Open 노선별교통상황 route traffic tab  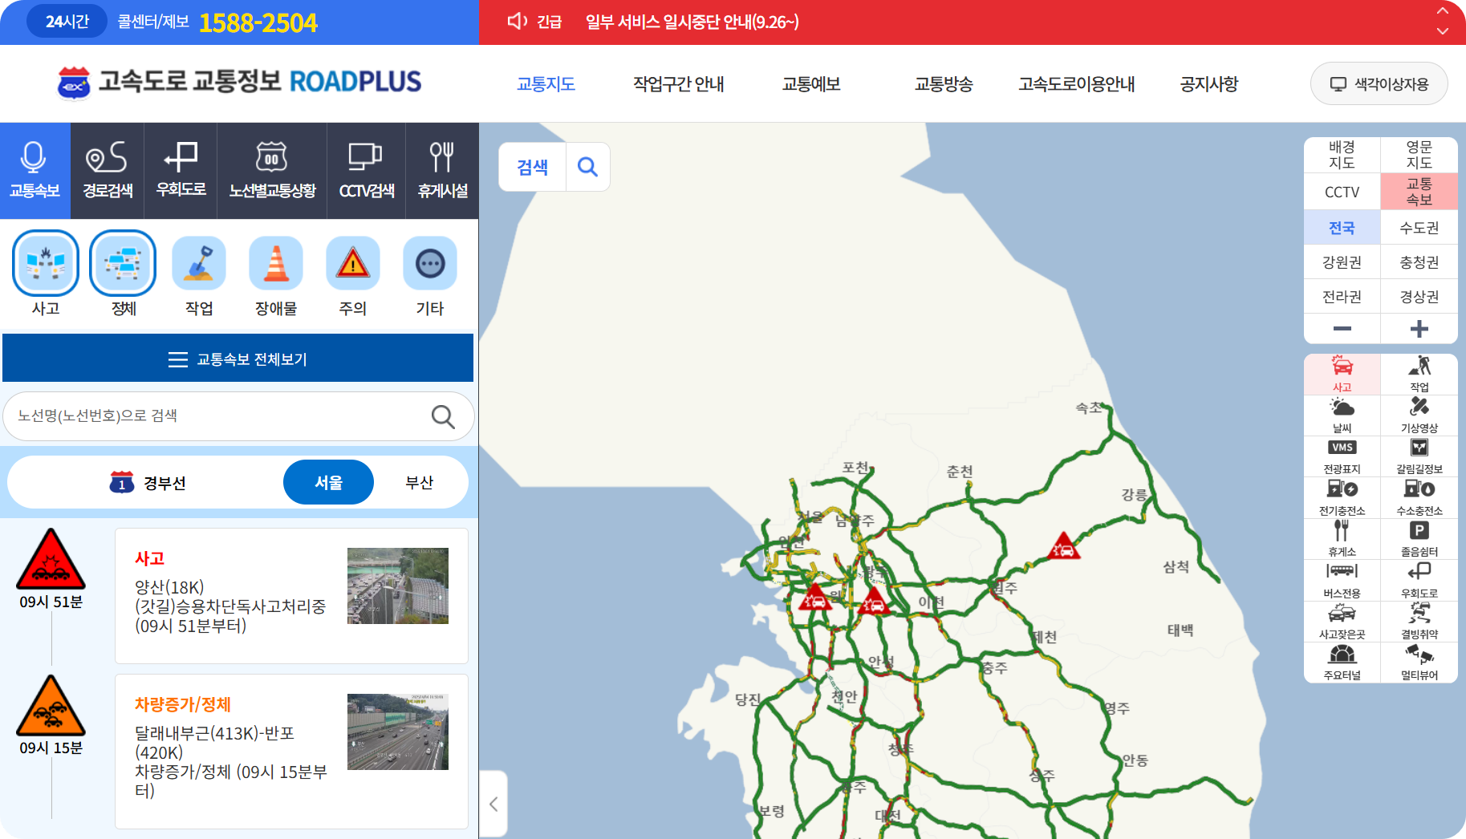pyautogui.click(x=272, y=171)
